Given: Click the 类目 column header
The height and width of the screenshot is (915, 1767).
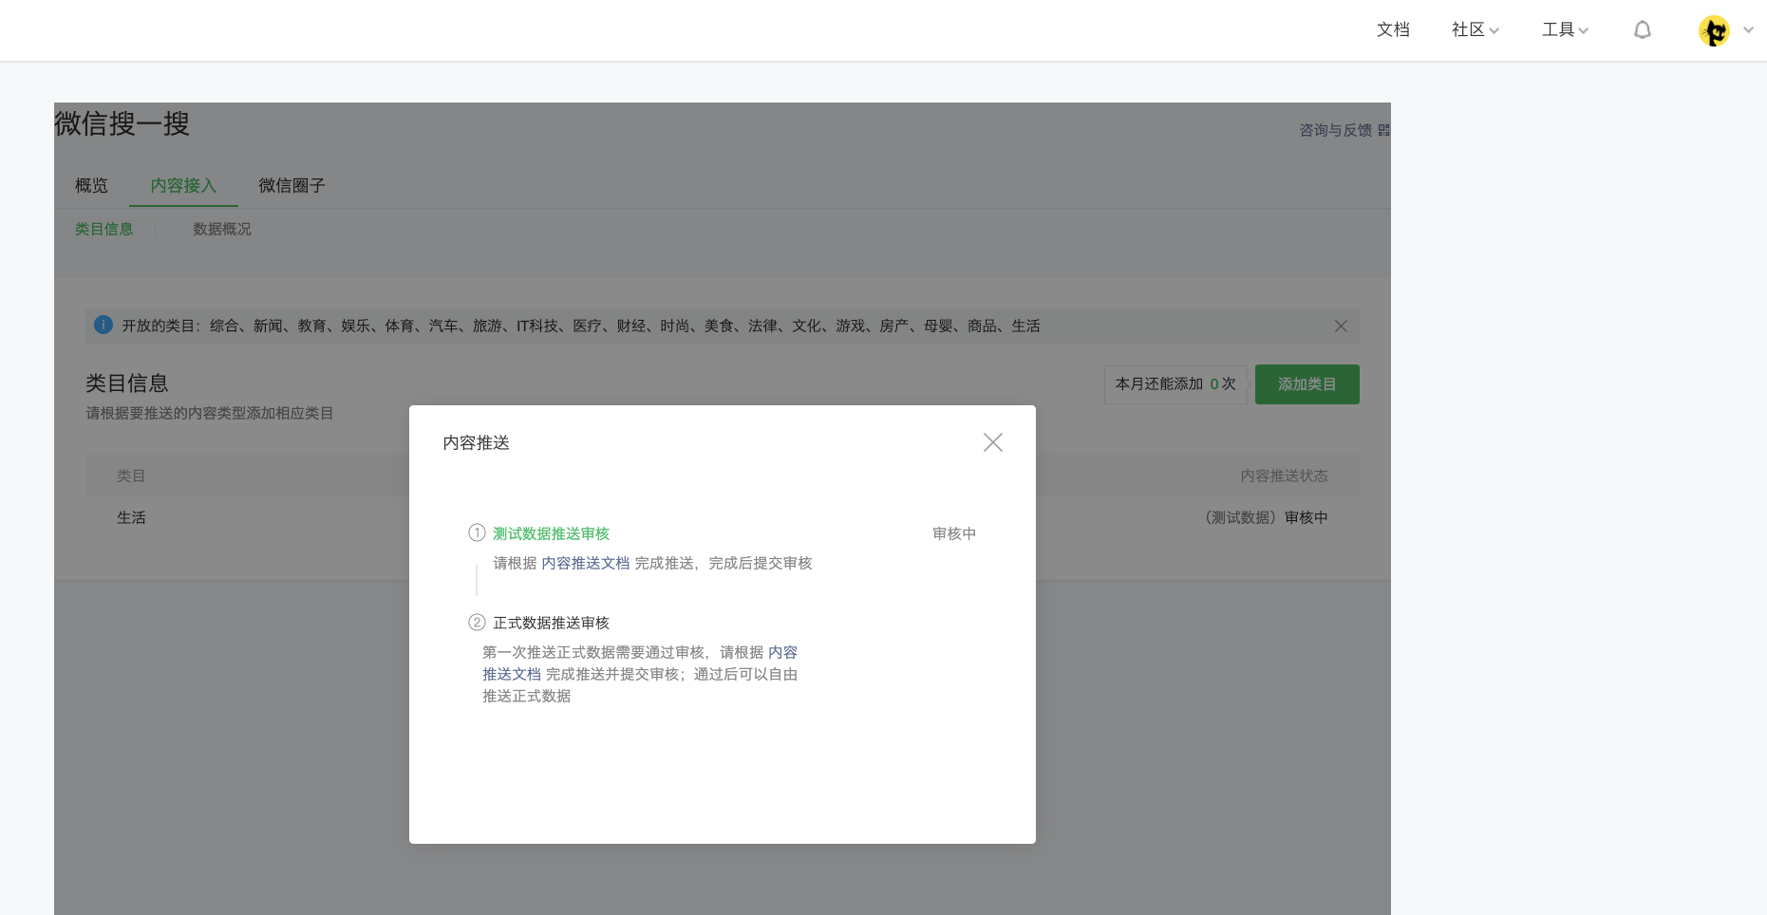Looking at the screenshot, I should 131,476.
